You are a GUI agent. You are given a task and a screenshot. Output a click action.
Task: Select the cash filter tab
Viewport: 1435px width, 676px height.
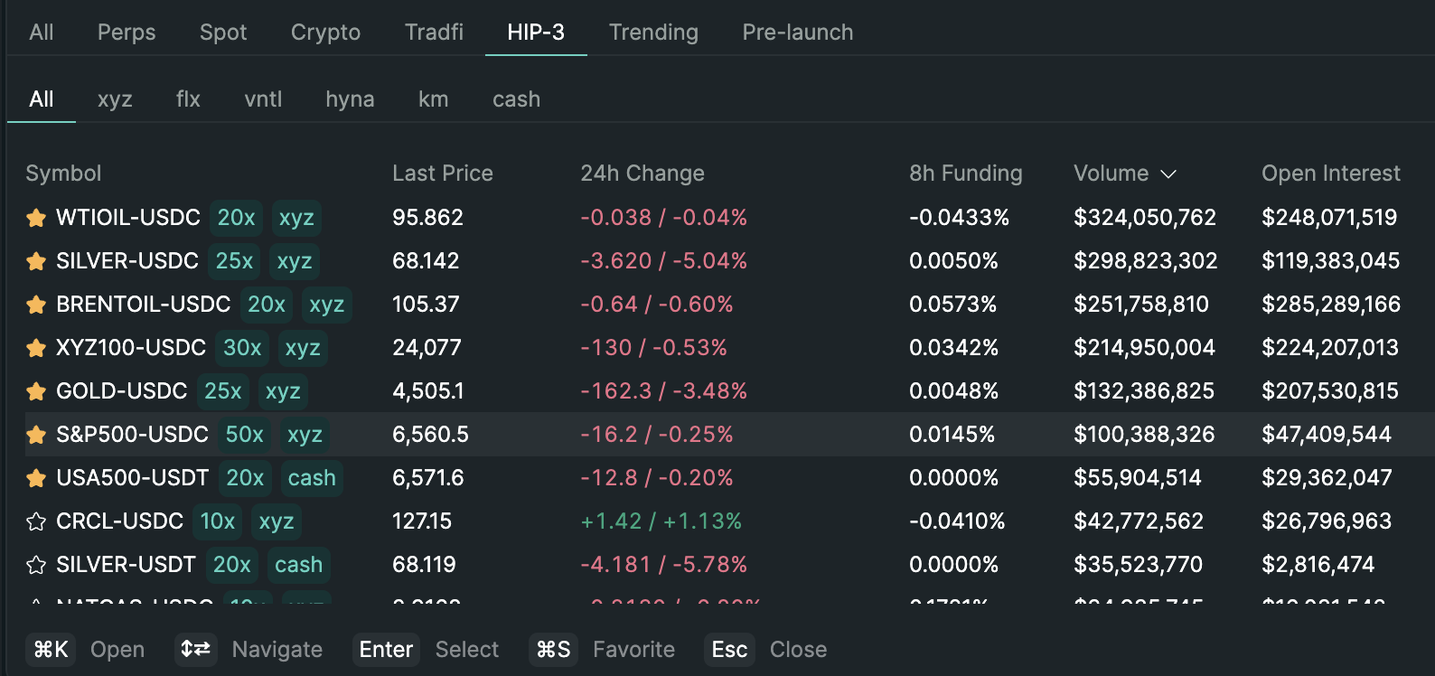516,99
